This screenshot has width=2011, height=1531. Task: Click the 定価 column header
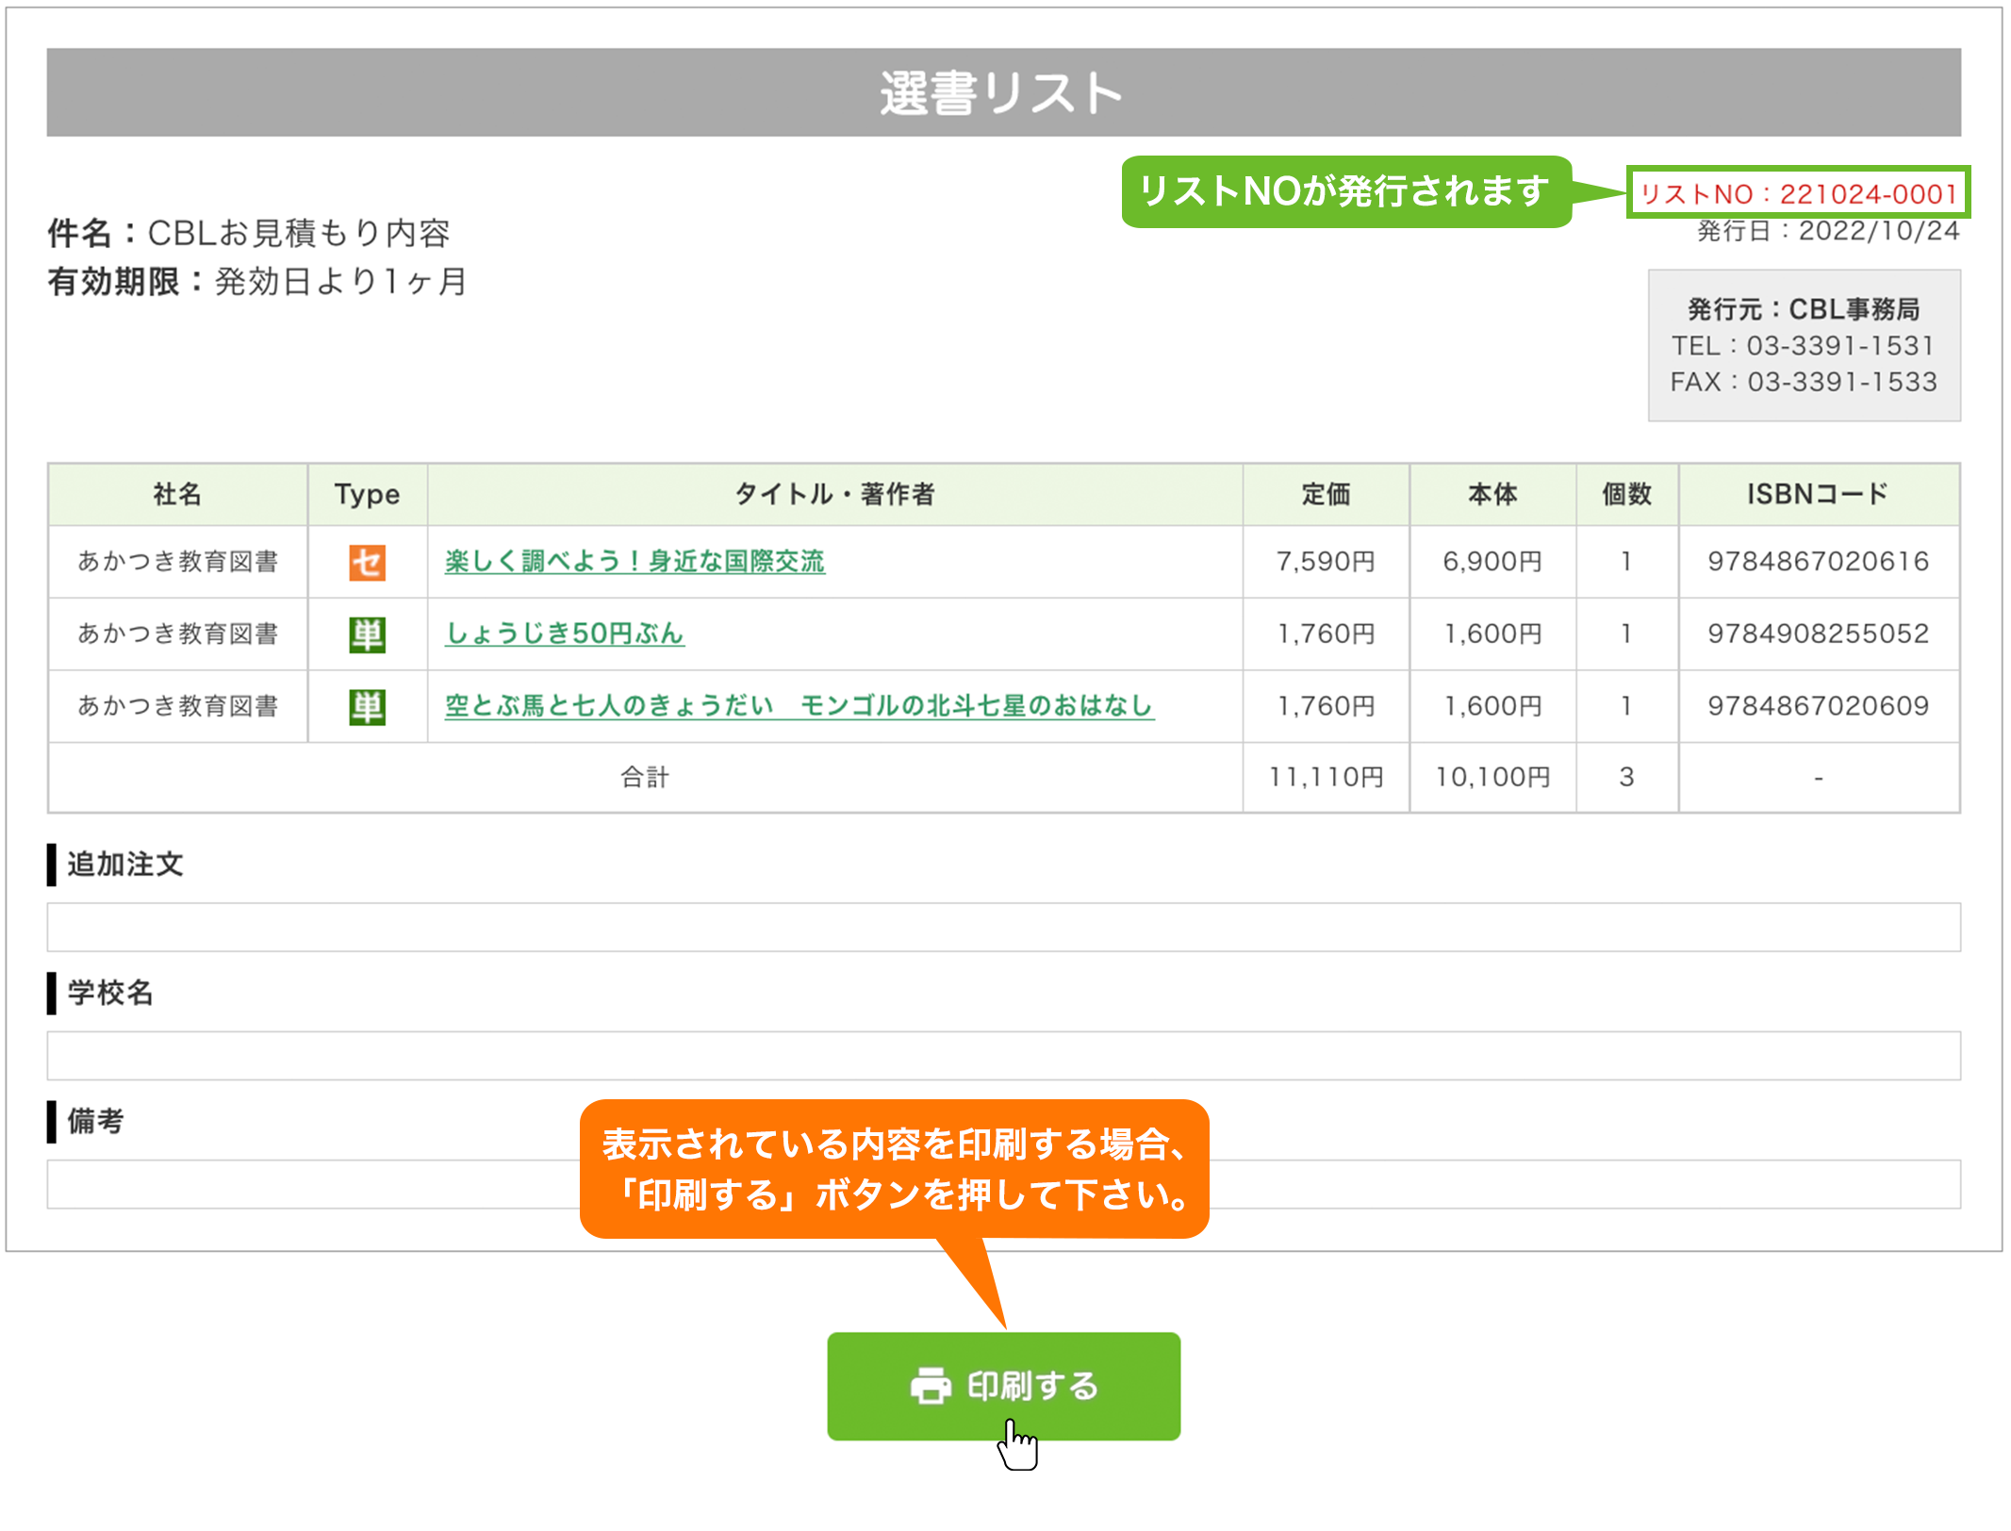coord(1326,494)
